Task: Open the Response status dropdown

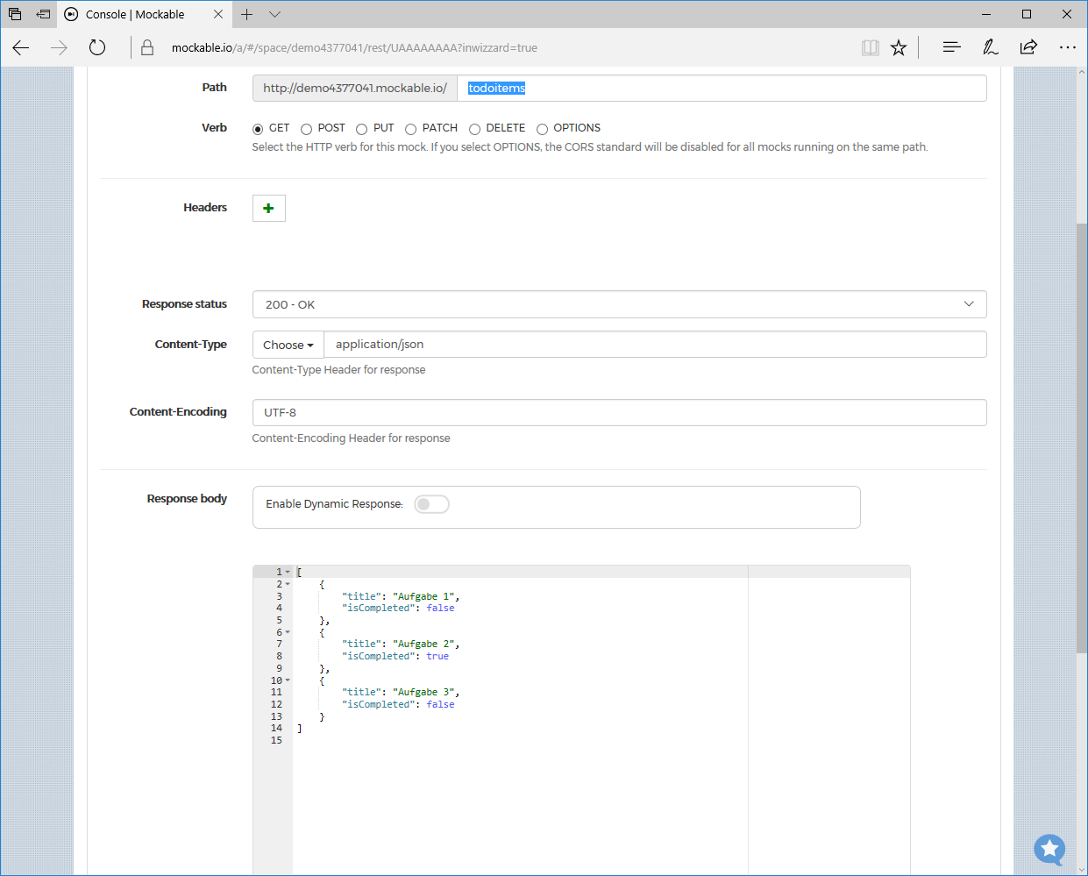Action: pyautogui.click(x=619, y=304)
